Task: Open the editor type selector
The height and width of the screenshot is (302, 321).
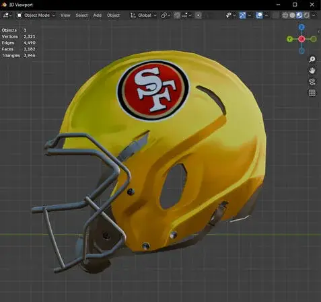Action: click(x=7, y=15)
